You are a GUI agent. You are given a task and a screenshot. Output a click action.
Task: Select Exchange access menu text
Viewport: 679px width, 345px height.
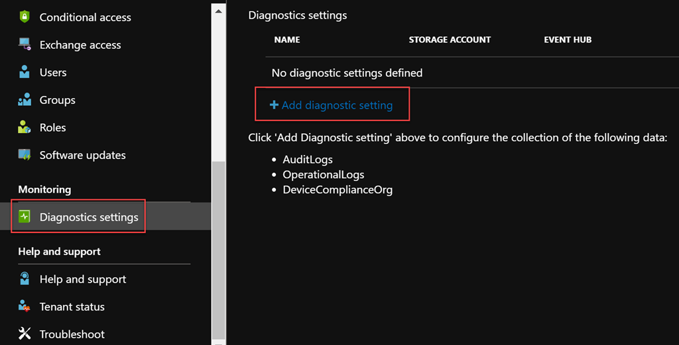80,44
